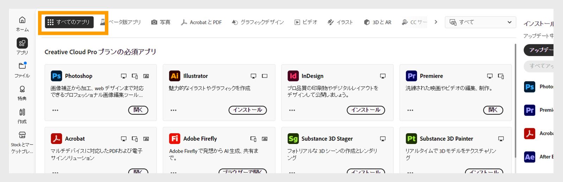
Task: Open the ファイル section in sidebar
Action: [22, 70]
